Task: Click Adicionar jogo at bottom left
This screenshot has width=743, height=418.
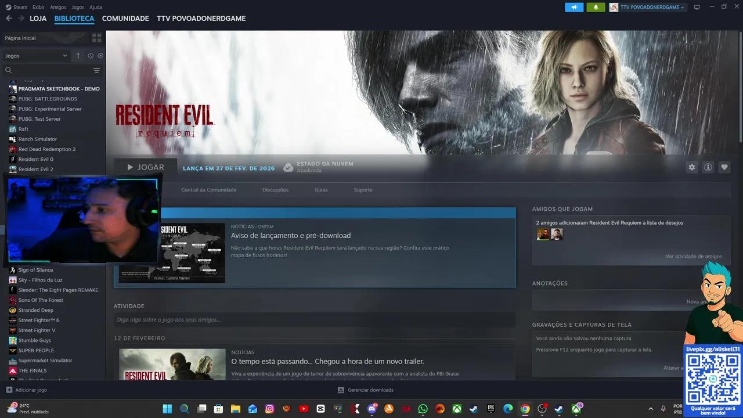Action: pyautogui.click(x=26, y=390)
